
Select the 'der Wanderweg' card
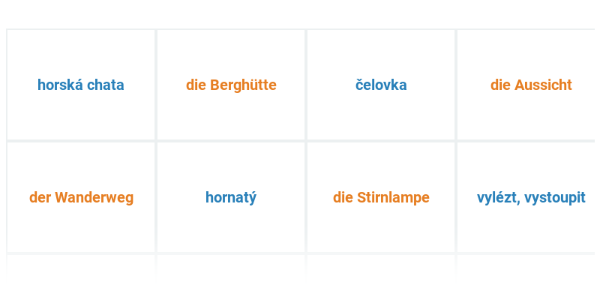(81, 197)
